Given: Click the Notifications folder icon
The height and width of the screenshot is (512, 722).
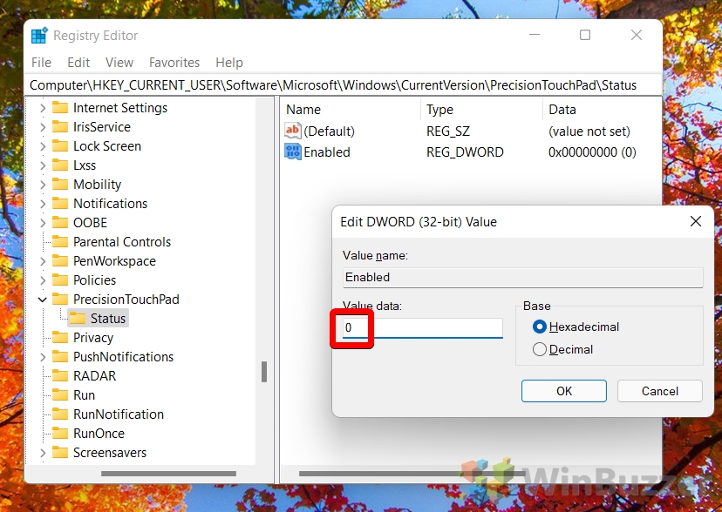Looking at the screenshot, I should [60, 204].
